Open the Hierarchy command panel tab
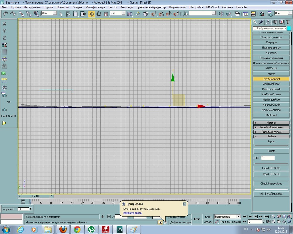Viewport: 293px width, 234px height. [268, 22]
